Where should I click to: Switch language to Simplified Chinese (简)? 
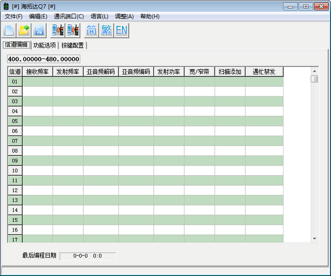pos(92,30)
